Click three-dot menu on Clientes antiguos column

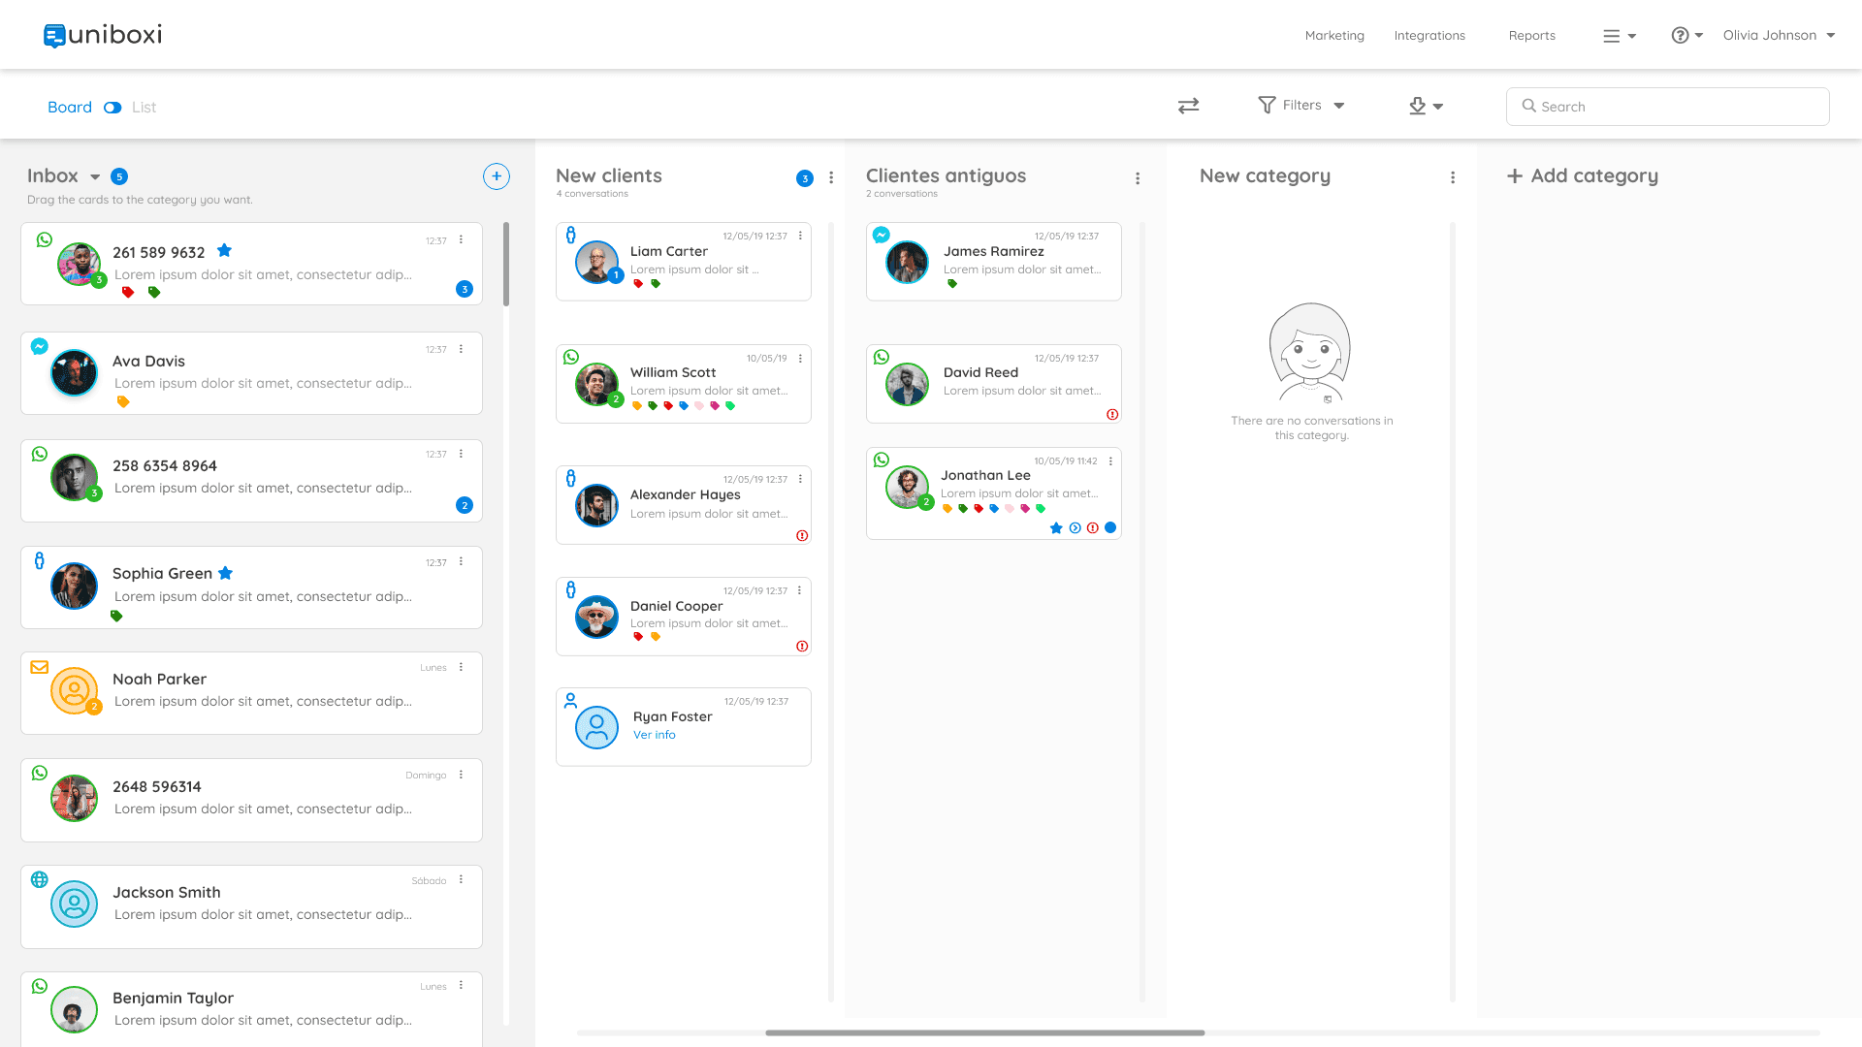1138,178
